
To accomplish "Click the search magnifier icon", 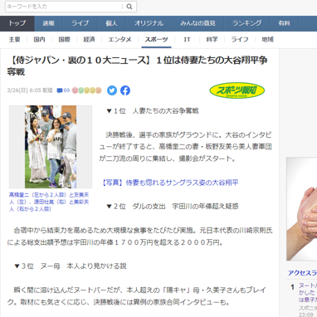I will [x=129, y=7].
